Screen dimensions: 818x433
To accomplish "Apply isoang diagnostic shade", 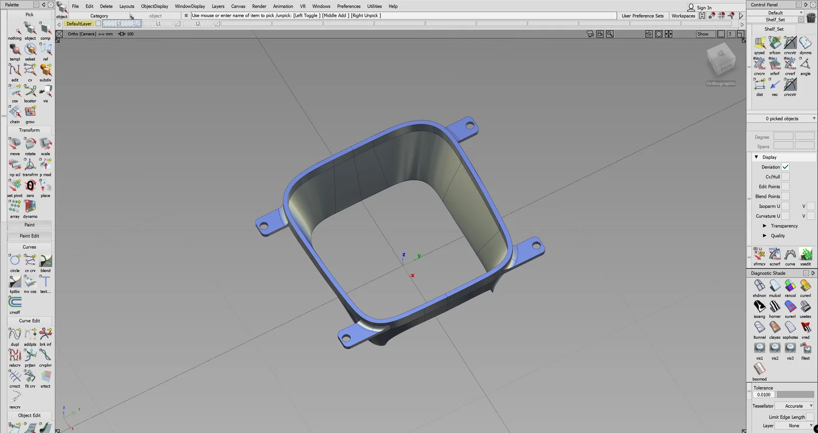I will coord(760,309).
